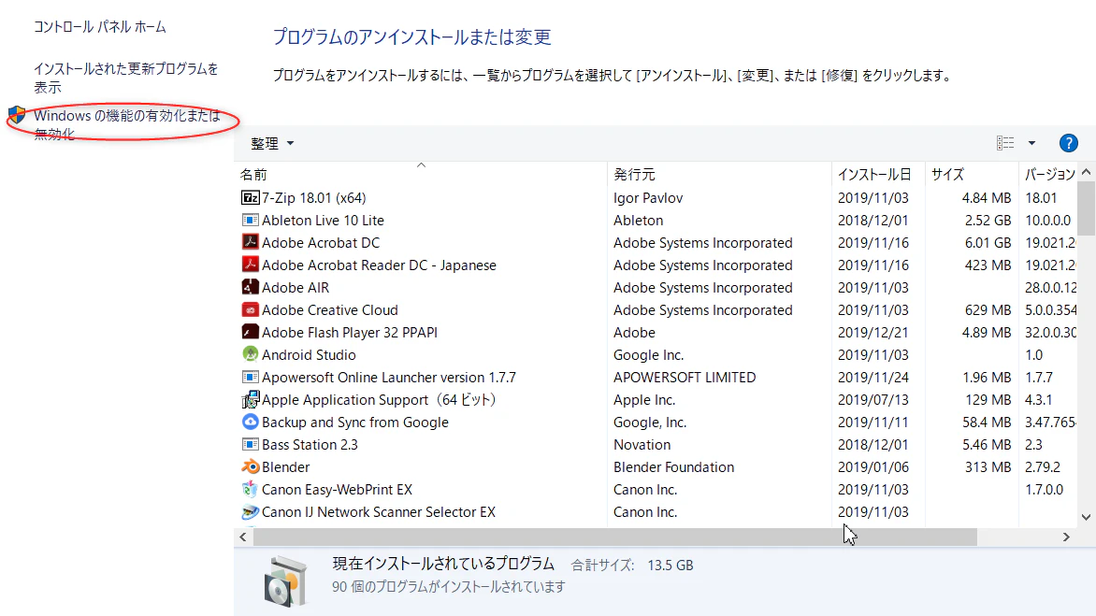
Task: Click the Blender program icon
Action: (x=251, y=466)
